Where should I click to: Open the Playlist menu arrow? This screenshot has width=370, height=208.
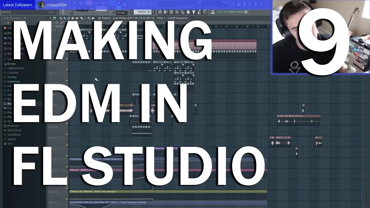[x=50, y=18]
